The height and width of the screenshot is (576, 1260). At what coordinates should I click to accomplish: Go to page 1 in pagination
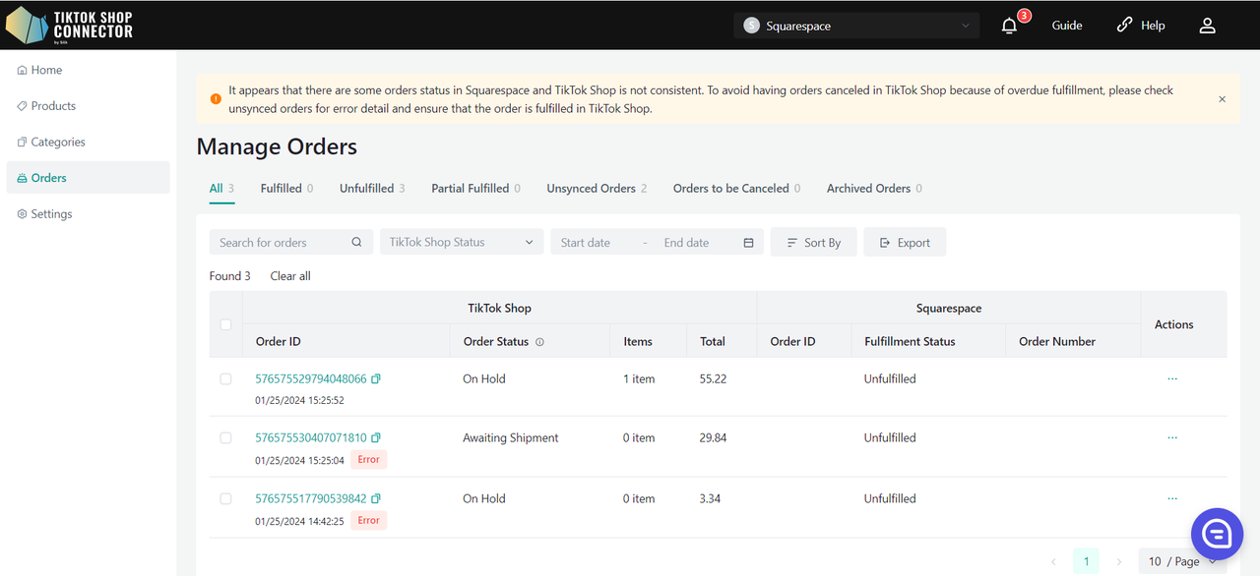(1086, 561)
